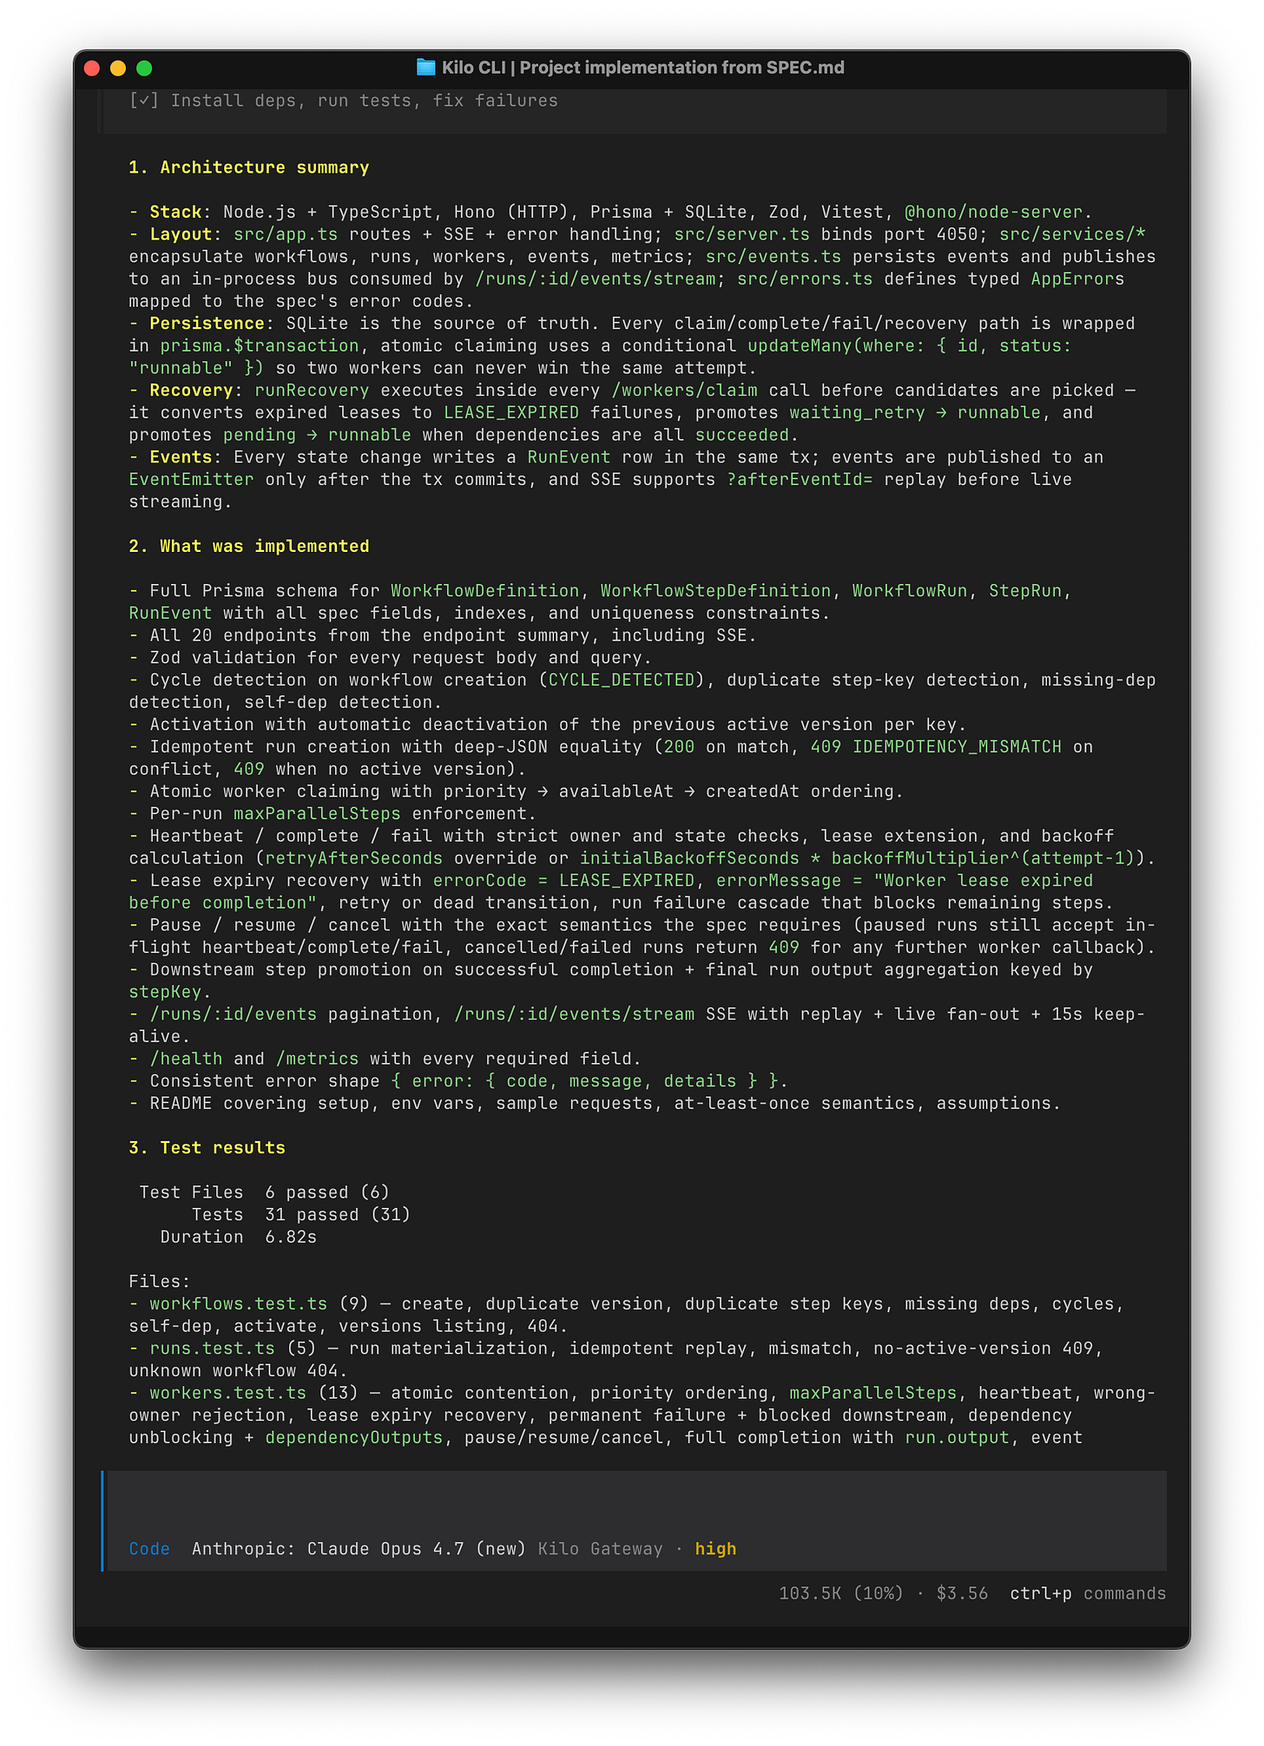1264x1746 pixels.
Task: Click the close window red button
Action: point(92,69)
